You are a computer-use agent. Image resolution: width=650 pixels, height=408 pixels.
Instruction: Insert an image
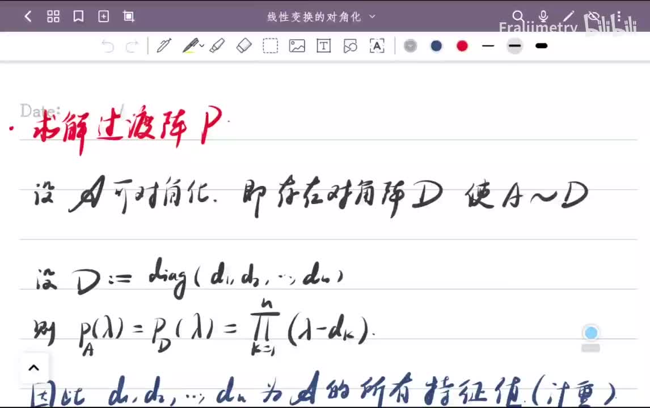[297, 45]
